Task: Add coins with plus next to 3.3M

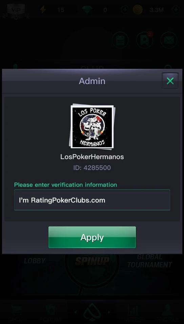Action: [x=176, y=10]
